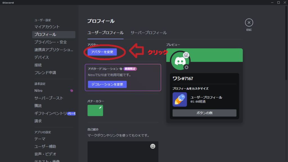Click the Nitroで5/10まで利用可能です text

(x=109, y=75)
